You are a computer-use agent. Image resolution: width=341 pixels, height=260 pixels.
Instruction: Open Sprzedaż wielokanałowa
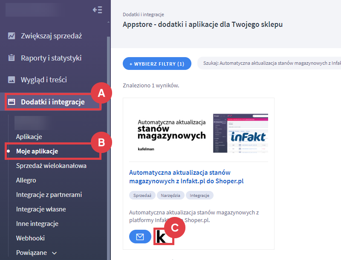pyautogui.click(x=51, y=166)
